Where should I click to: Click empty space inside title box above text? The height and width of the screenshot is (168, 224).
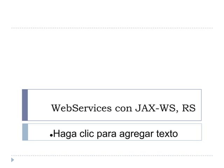tap(114, 96)
